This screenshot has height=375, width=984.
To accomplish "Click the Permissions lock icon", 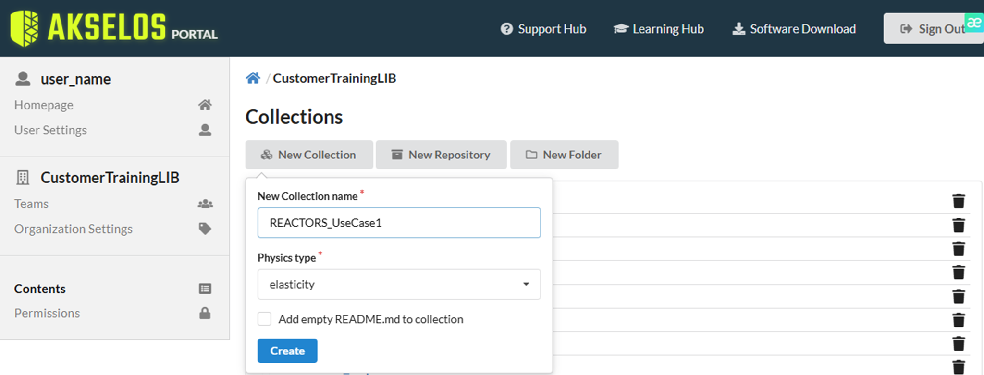I will (205, 313).
